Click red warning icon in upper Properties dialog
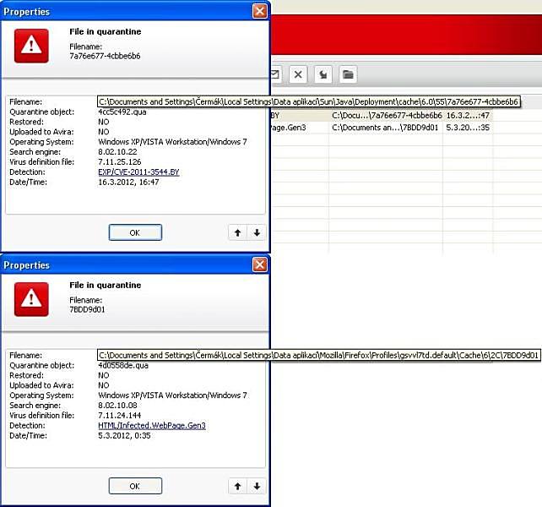The image size is (542, 507). point(31,46)
